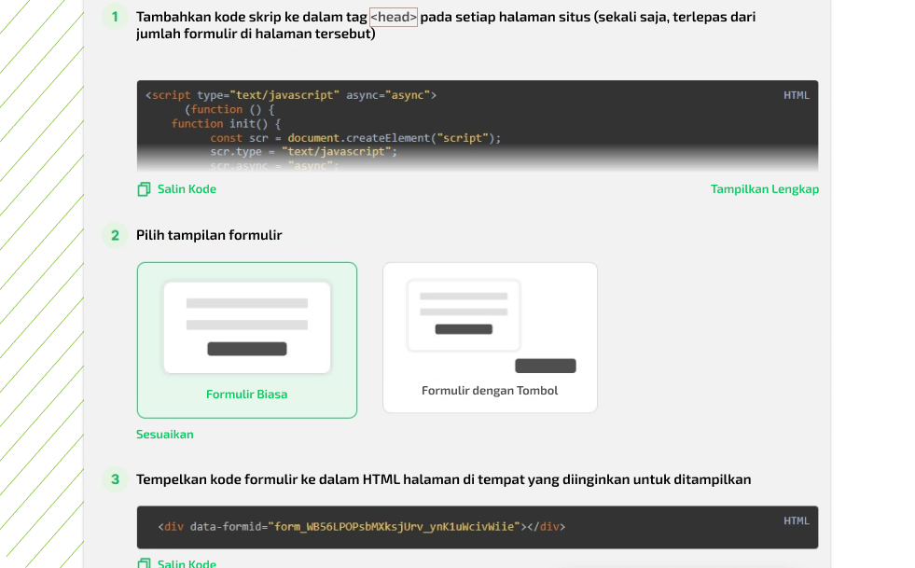Click dark button graphic in Formulir Biasa preview
Image resolution: width=915 pixels, height=568 pixels.
(x=247, y=349)
